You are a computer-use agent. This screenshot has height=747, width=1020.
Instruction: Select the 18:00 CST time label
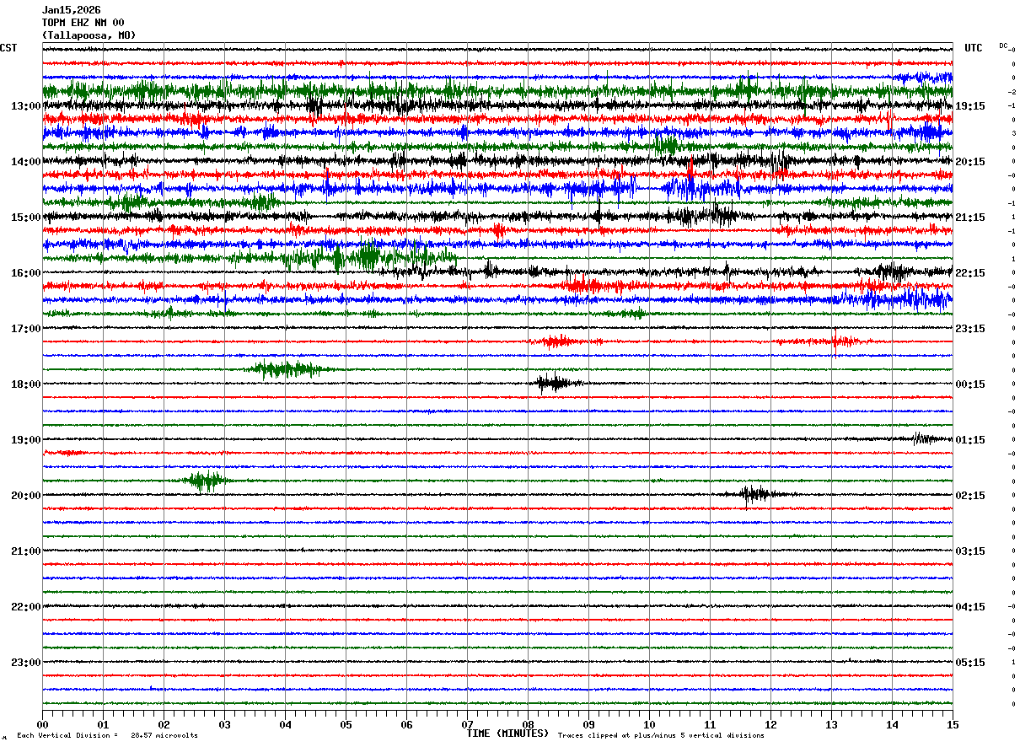[26, 384]
